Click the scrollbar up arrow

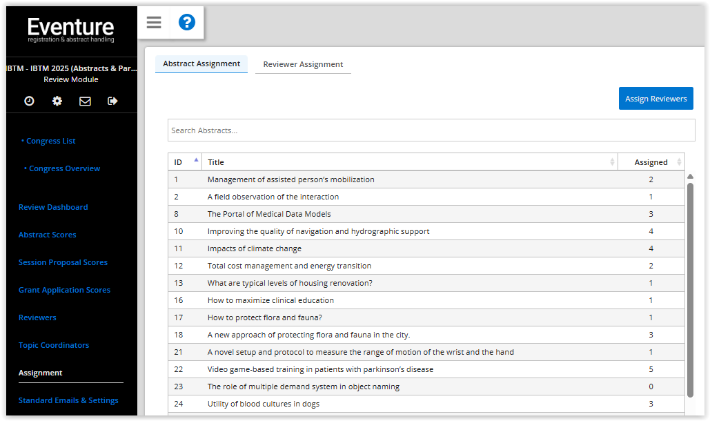(x=690, y=177)
